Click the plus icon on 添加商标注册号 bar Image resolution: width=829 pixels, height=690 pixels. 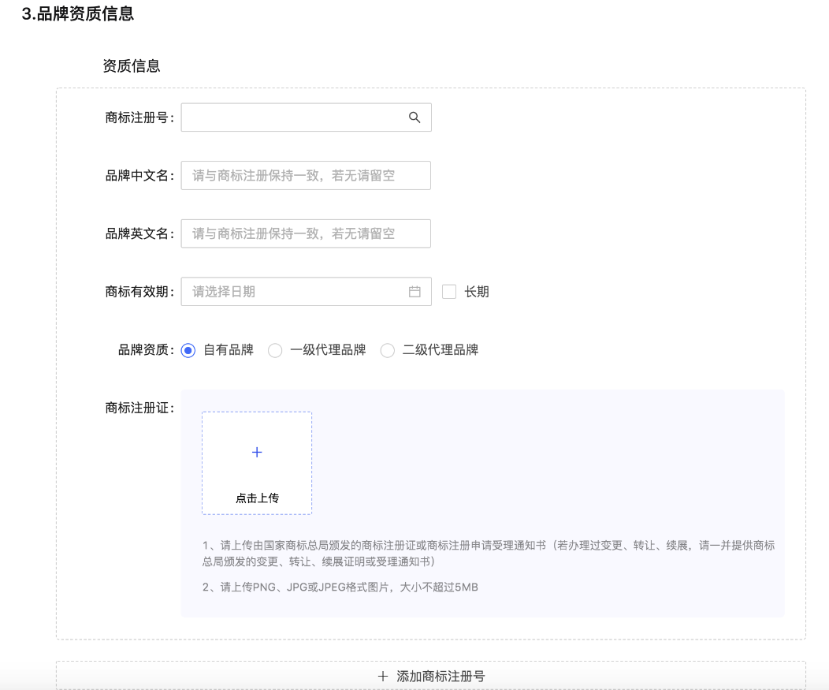point(382,676)
